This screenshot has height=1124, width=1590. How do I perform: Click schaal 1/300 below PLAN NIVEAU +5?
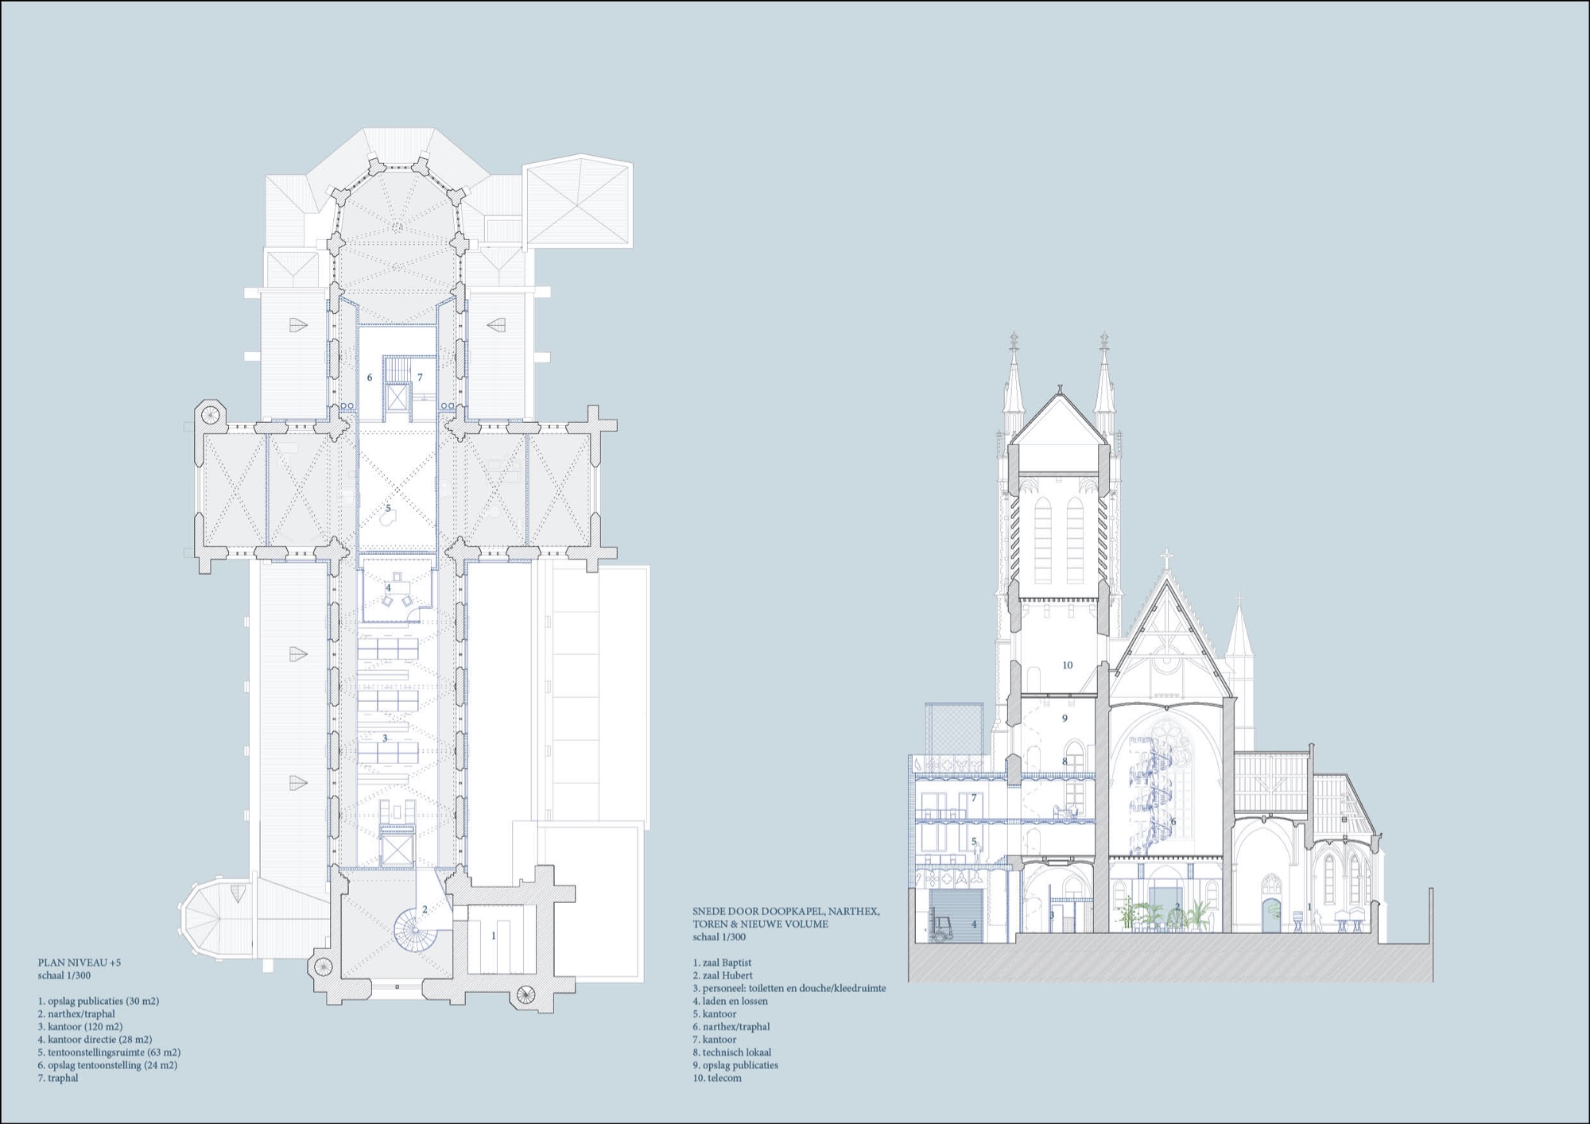(64, 975)
